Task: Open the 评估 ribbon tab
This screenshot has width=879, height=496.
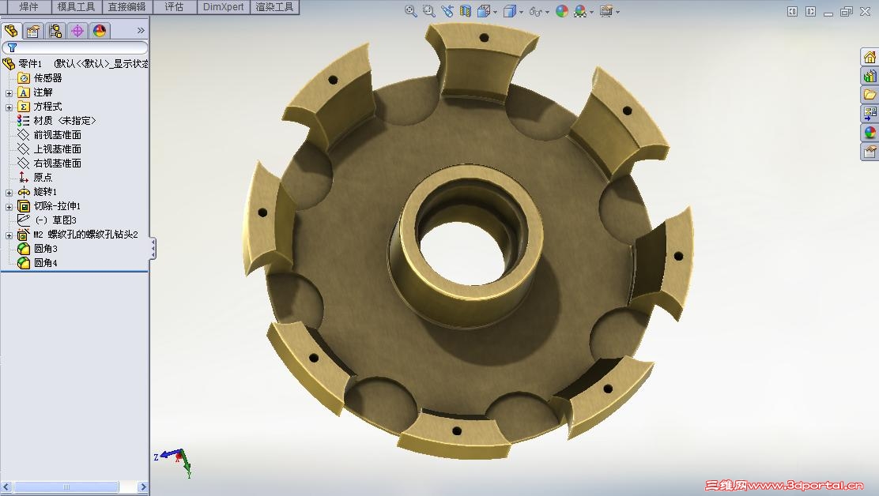Action: (x=174, y=7)
